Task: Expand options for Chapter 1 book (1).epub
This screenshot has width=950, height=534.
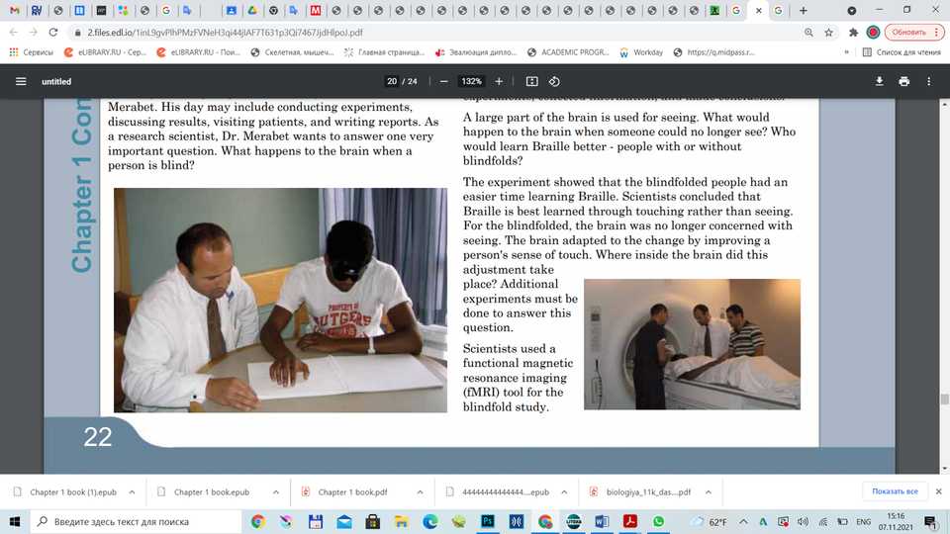Action: (x=132, y=492)
